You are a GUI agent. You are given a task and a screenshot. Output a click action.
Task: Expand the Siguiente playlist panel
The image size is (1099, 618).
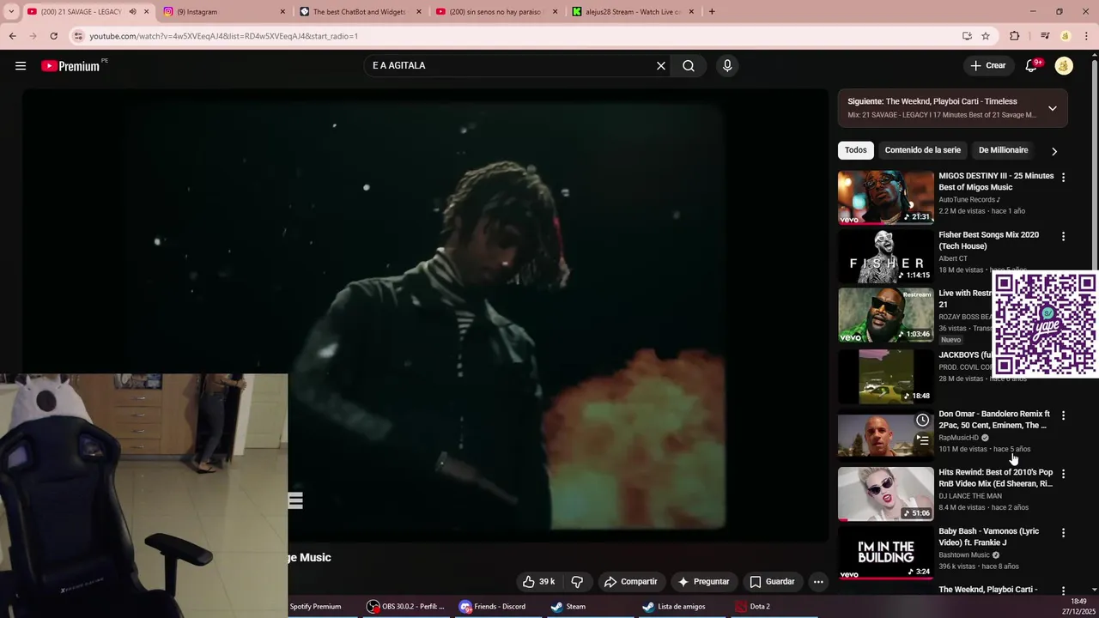pos(1052,108)
